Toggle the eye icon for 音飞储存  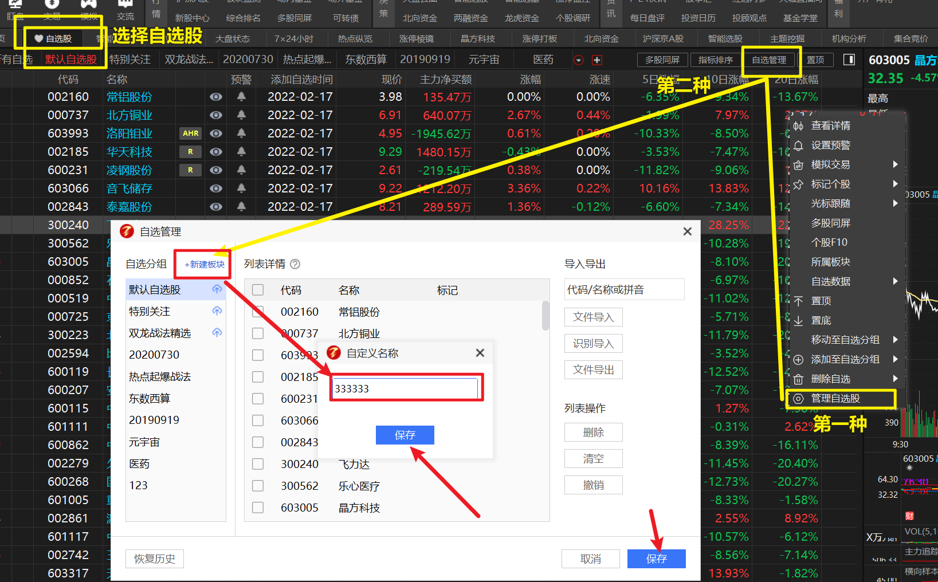point(215,188)
